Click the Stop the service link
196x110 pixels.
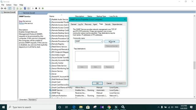[21, 21]
